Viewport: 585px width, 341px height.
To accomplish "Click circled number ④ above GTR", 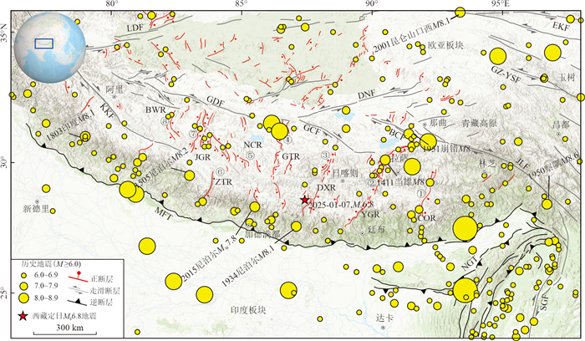I will 287,140.
